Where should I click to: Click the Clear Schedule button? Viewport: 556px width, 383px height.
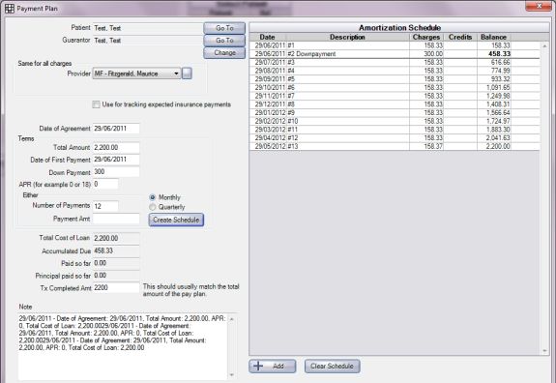pos(333,366)
